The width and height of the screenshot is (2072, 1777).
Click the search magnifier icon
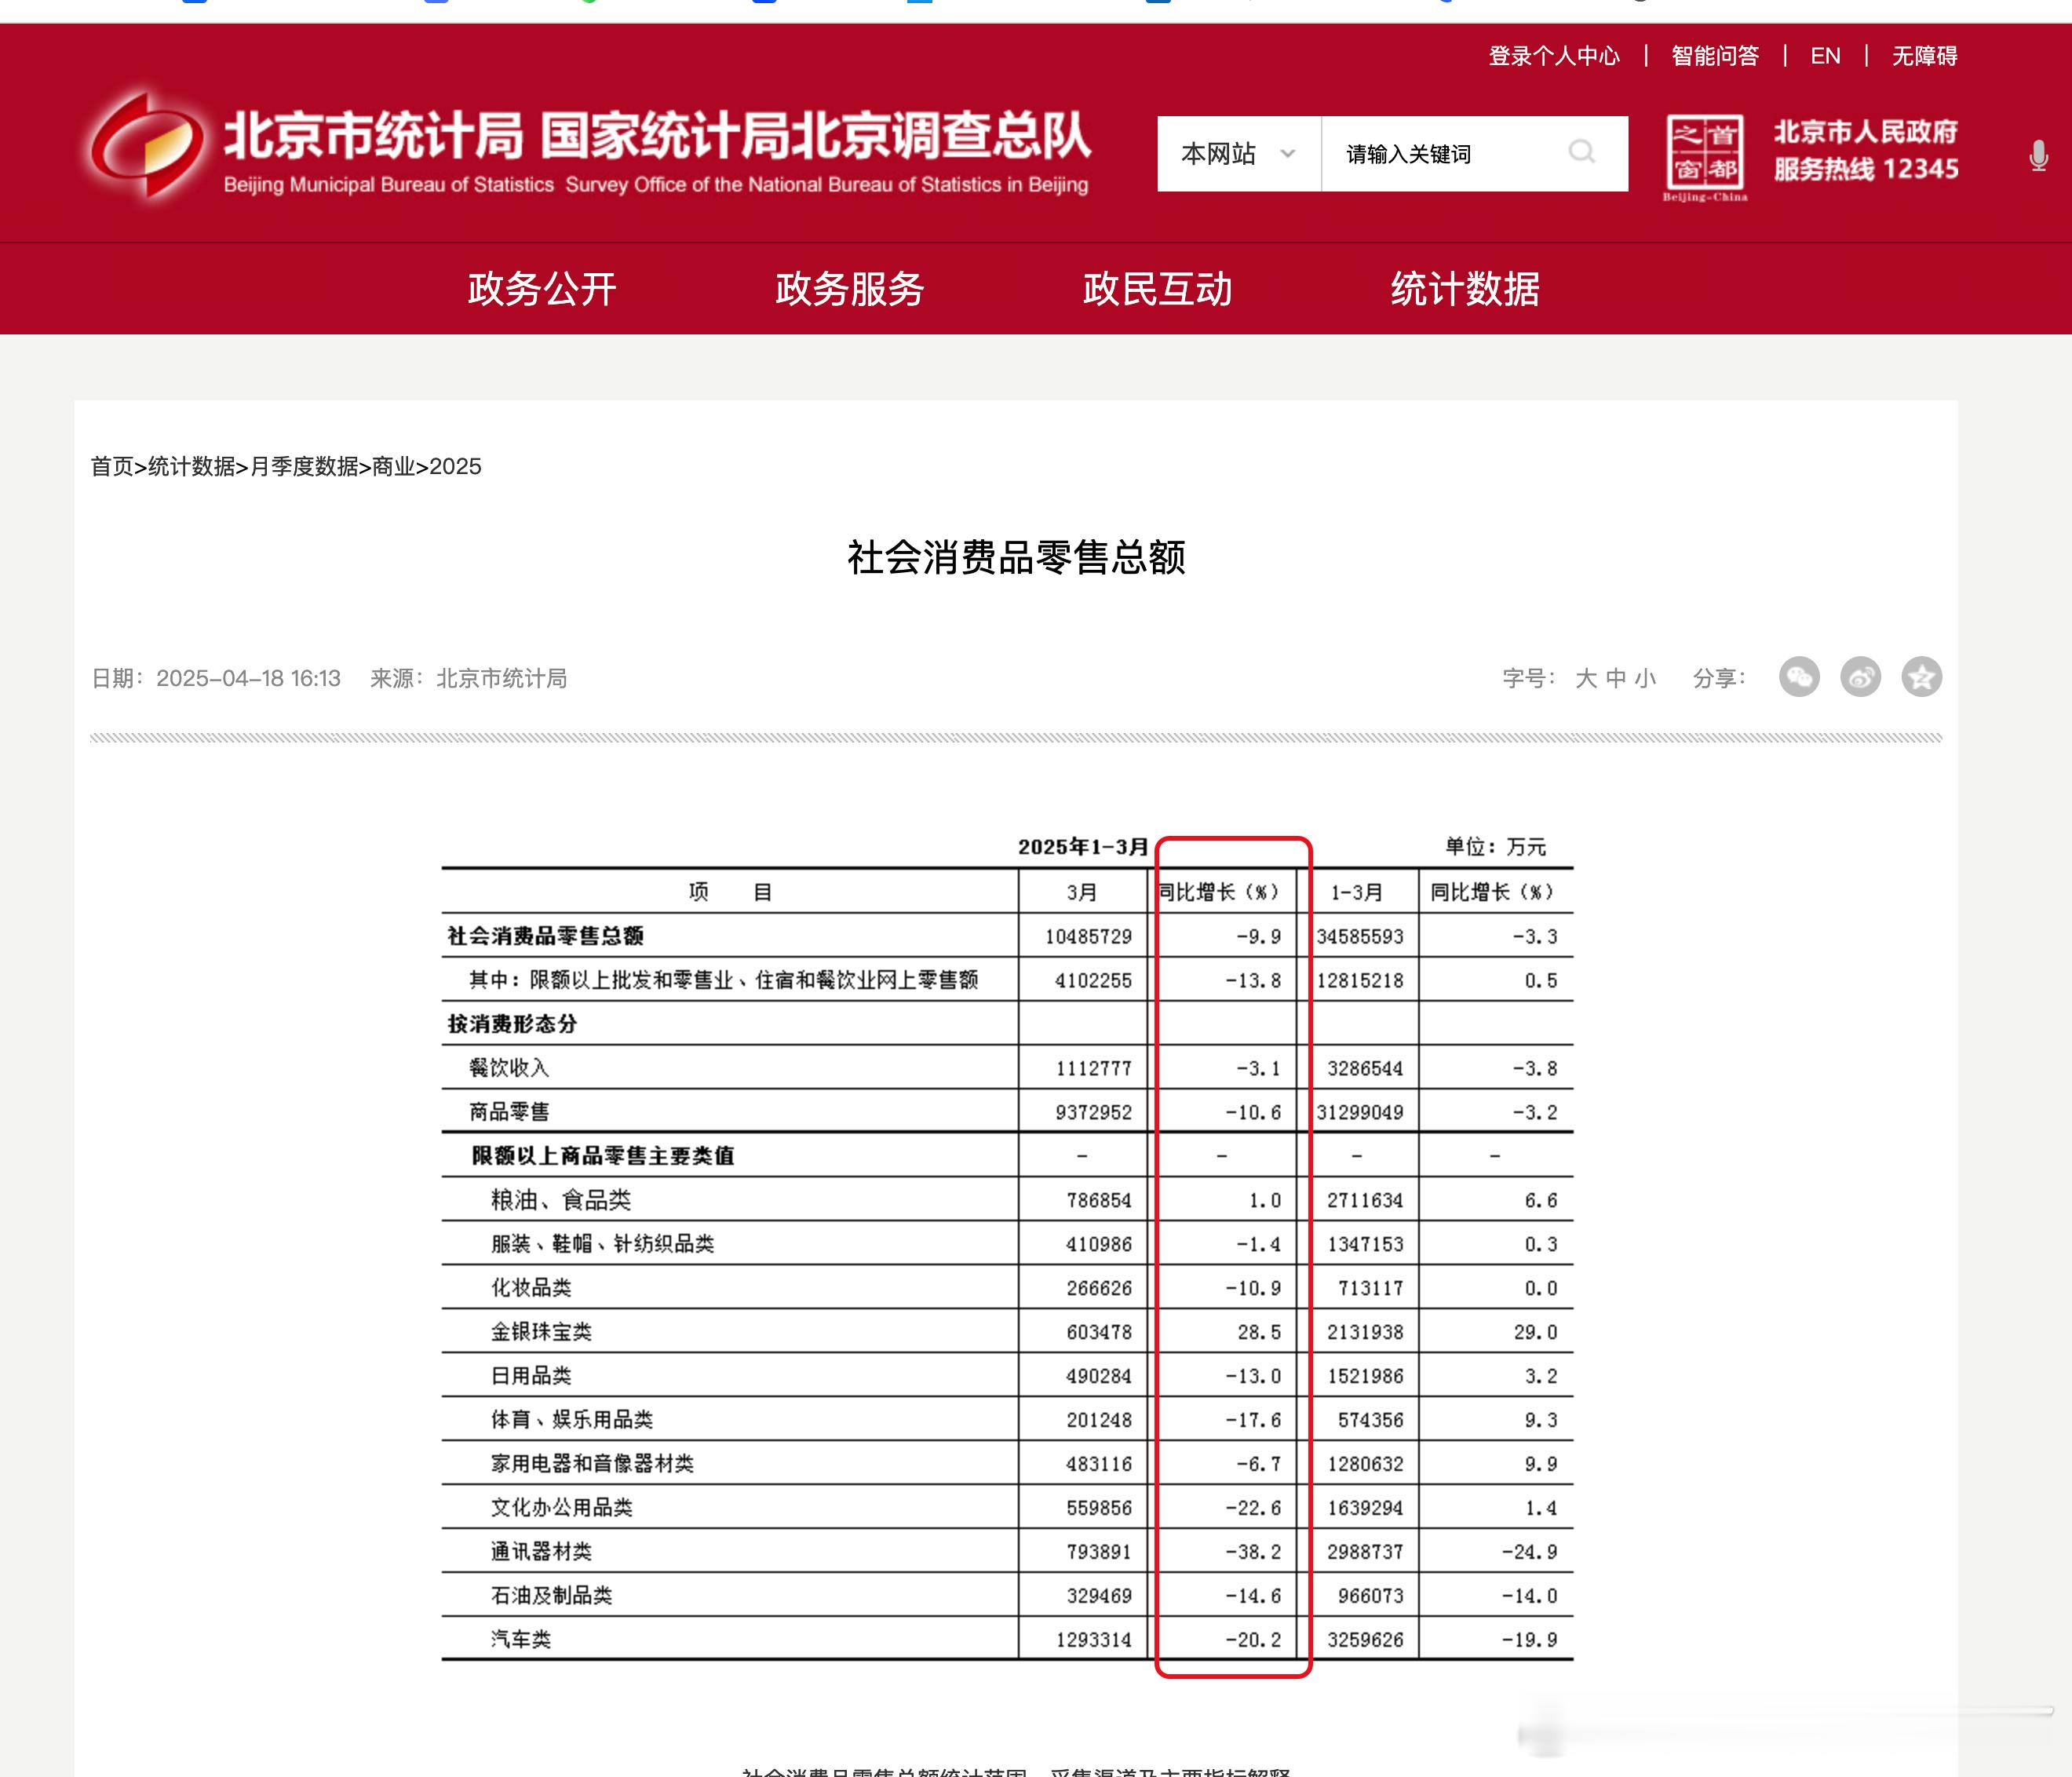[1581, 152]
